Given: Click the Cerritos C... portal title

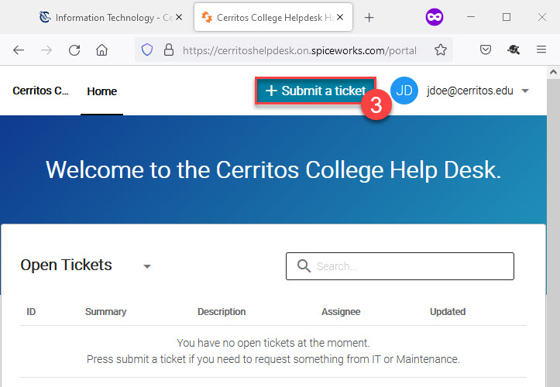Looking at the screenshot, I should pyautogui.click(x=40, y=91).
